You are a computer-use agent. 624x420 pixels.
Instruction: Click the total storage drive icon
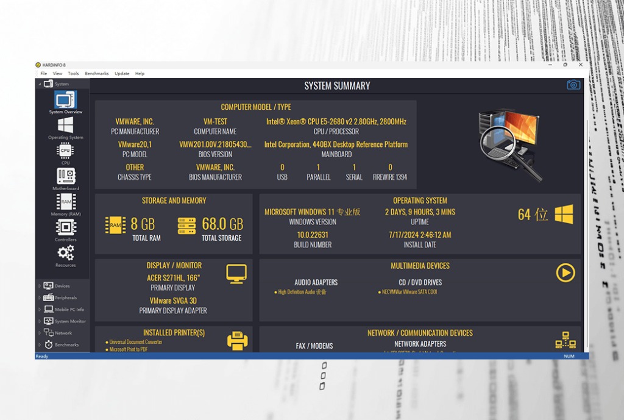[186, 226]
